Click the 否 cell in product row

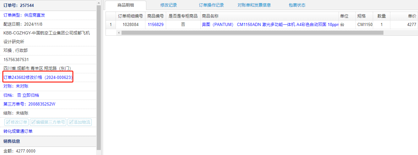183,24
